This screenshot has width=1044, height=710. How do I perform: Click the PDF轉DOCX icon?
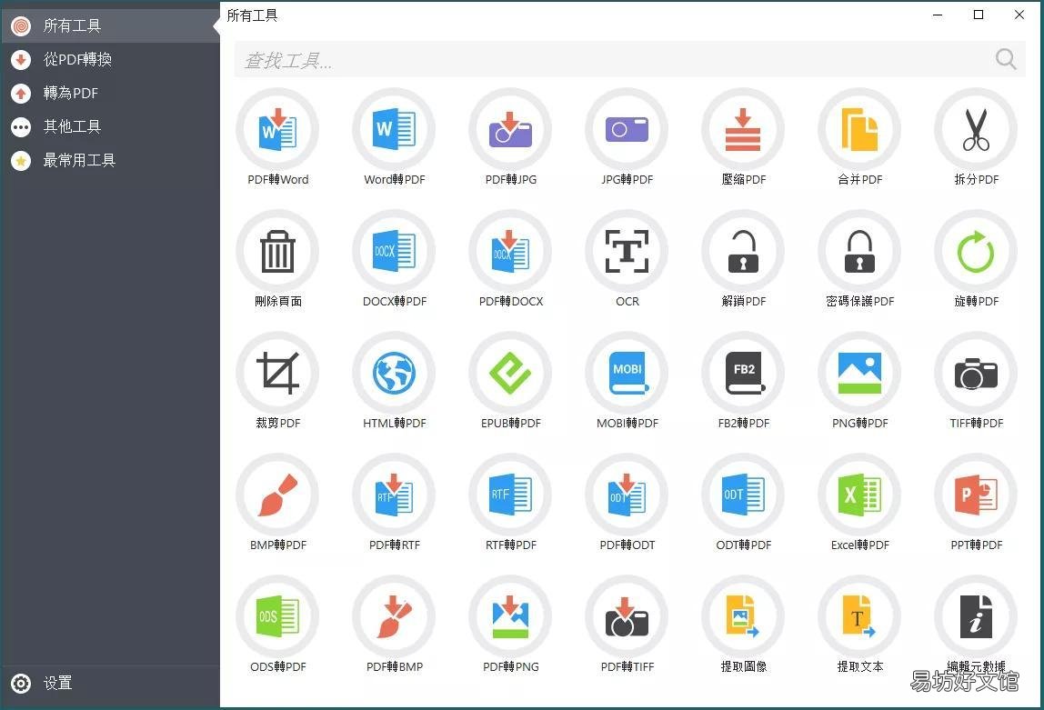511,252
